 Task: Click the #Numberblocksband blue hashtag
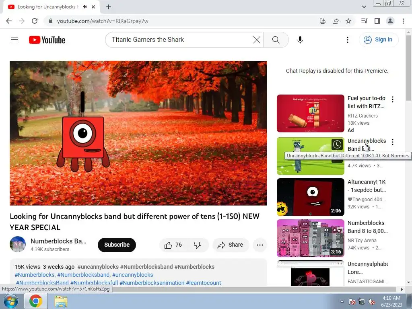pos(83,275)
